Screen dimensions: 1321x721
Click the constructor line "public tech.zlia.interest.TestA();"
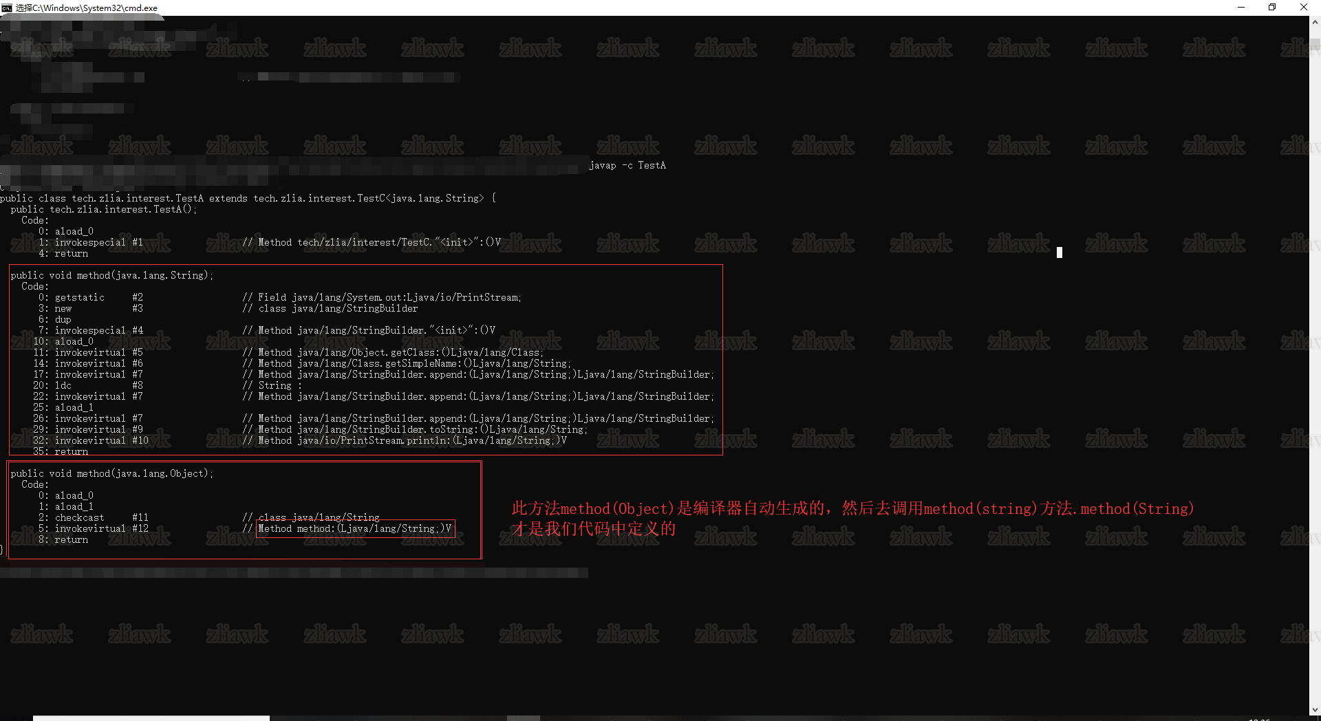click(104, 210)
